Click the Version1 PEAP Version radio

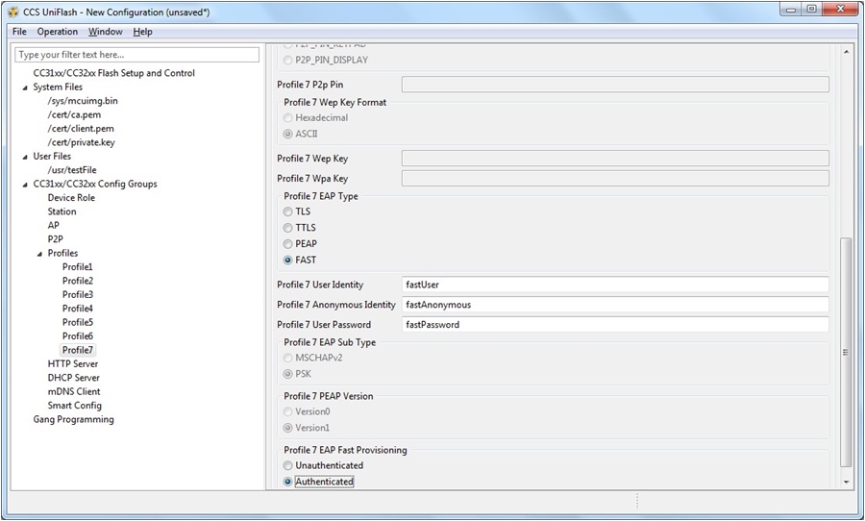pos(288,427)
